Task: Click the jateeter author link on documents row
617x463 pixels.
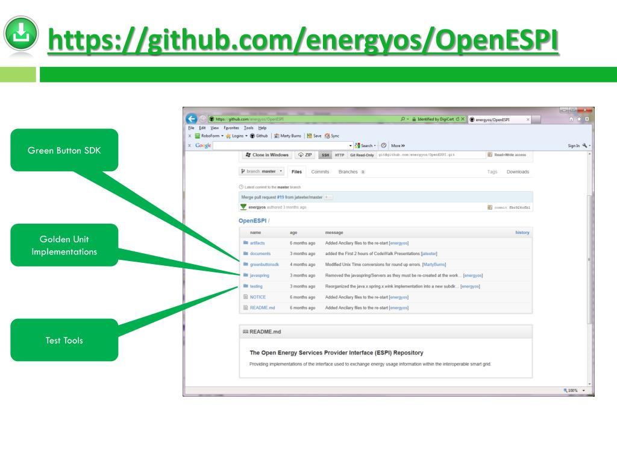Action: tap(429, 254)
